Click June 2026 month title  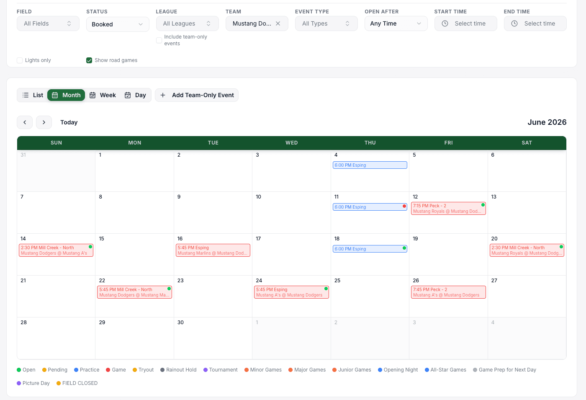[547, 122]
